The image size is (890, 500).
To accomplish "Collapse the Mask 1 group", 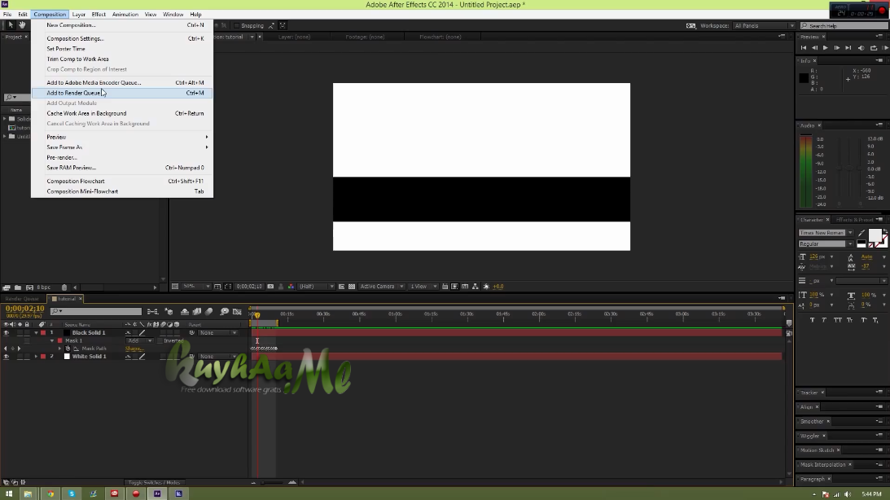I will coord(52,340).
